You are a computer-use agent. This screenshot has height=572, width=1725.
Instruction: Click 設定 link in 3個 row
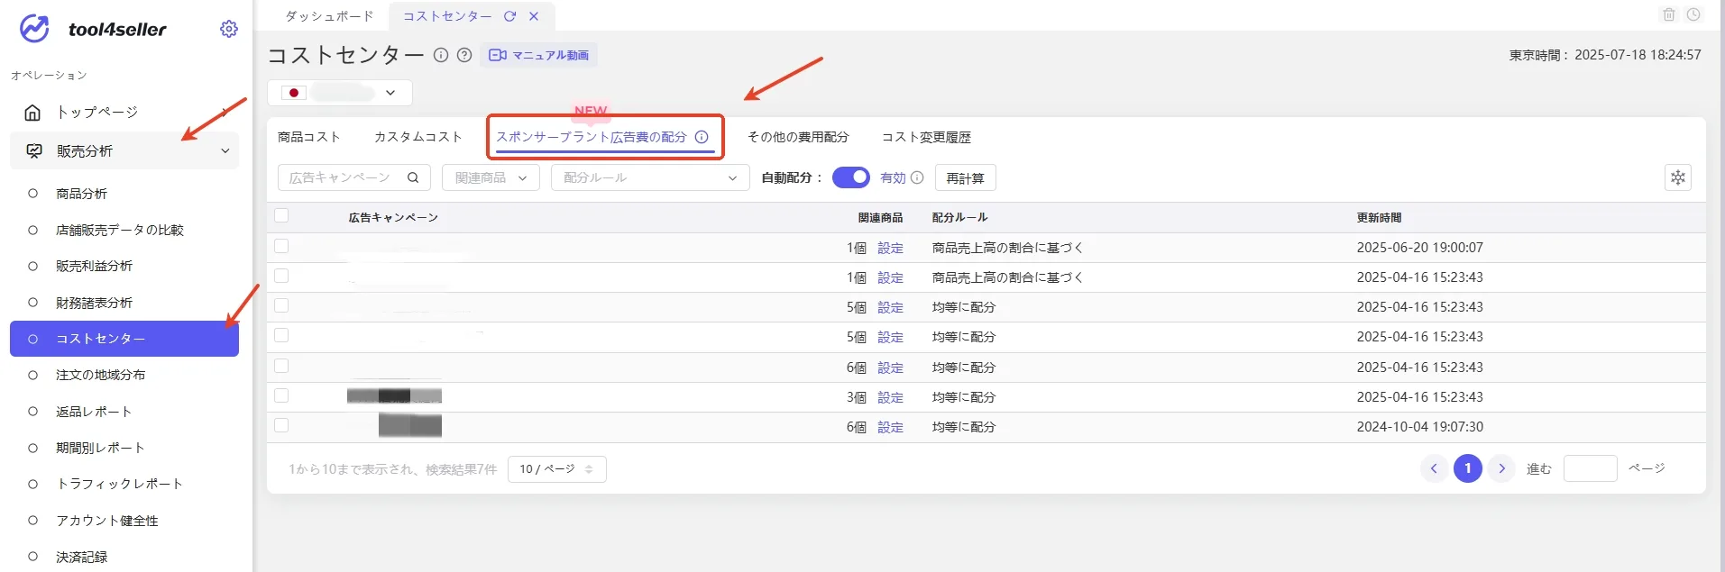(890, 397)
